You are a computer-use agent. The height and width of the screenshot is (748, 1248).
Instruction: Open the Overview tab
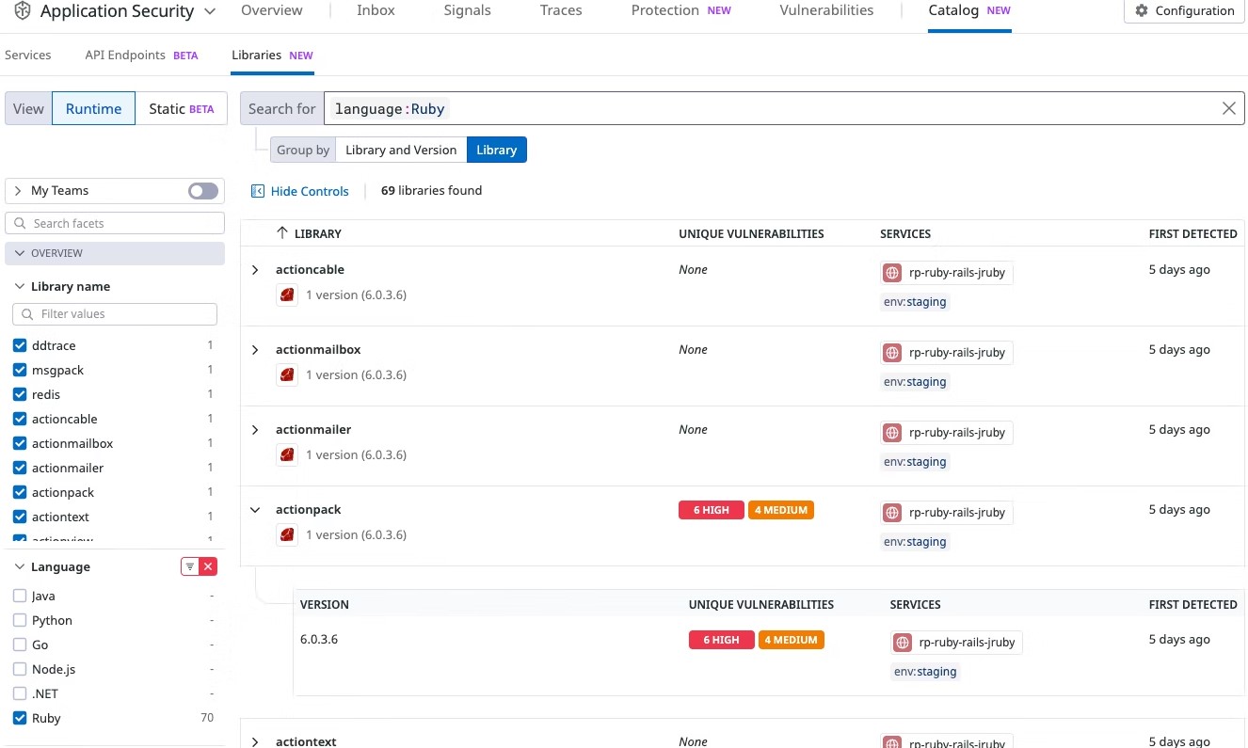(272, 10)
